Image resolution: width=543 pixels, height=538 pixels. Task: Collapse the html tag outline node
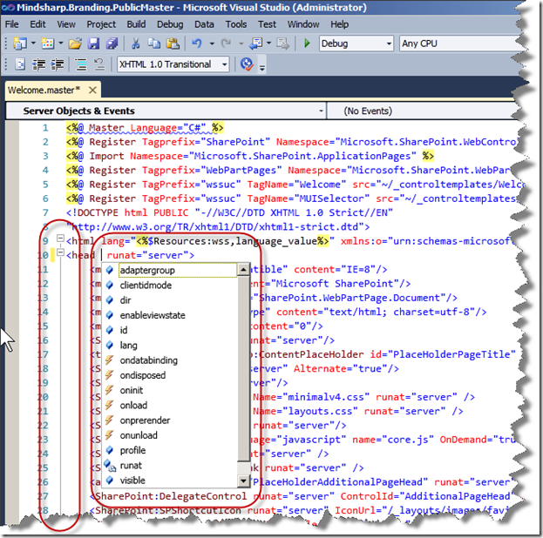tap(58, 239)
